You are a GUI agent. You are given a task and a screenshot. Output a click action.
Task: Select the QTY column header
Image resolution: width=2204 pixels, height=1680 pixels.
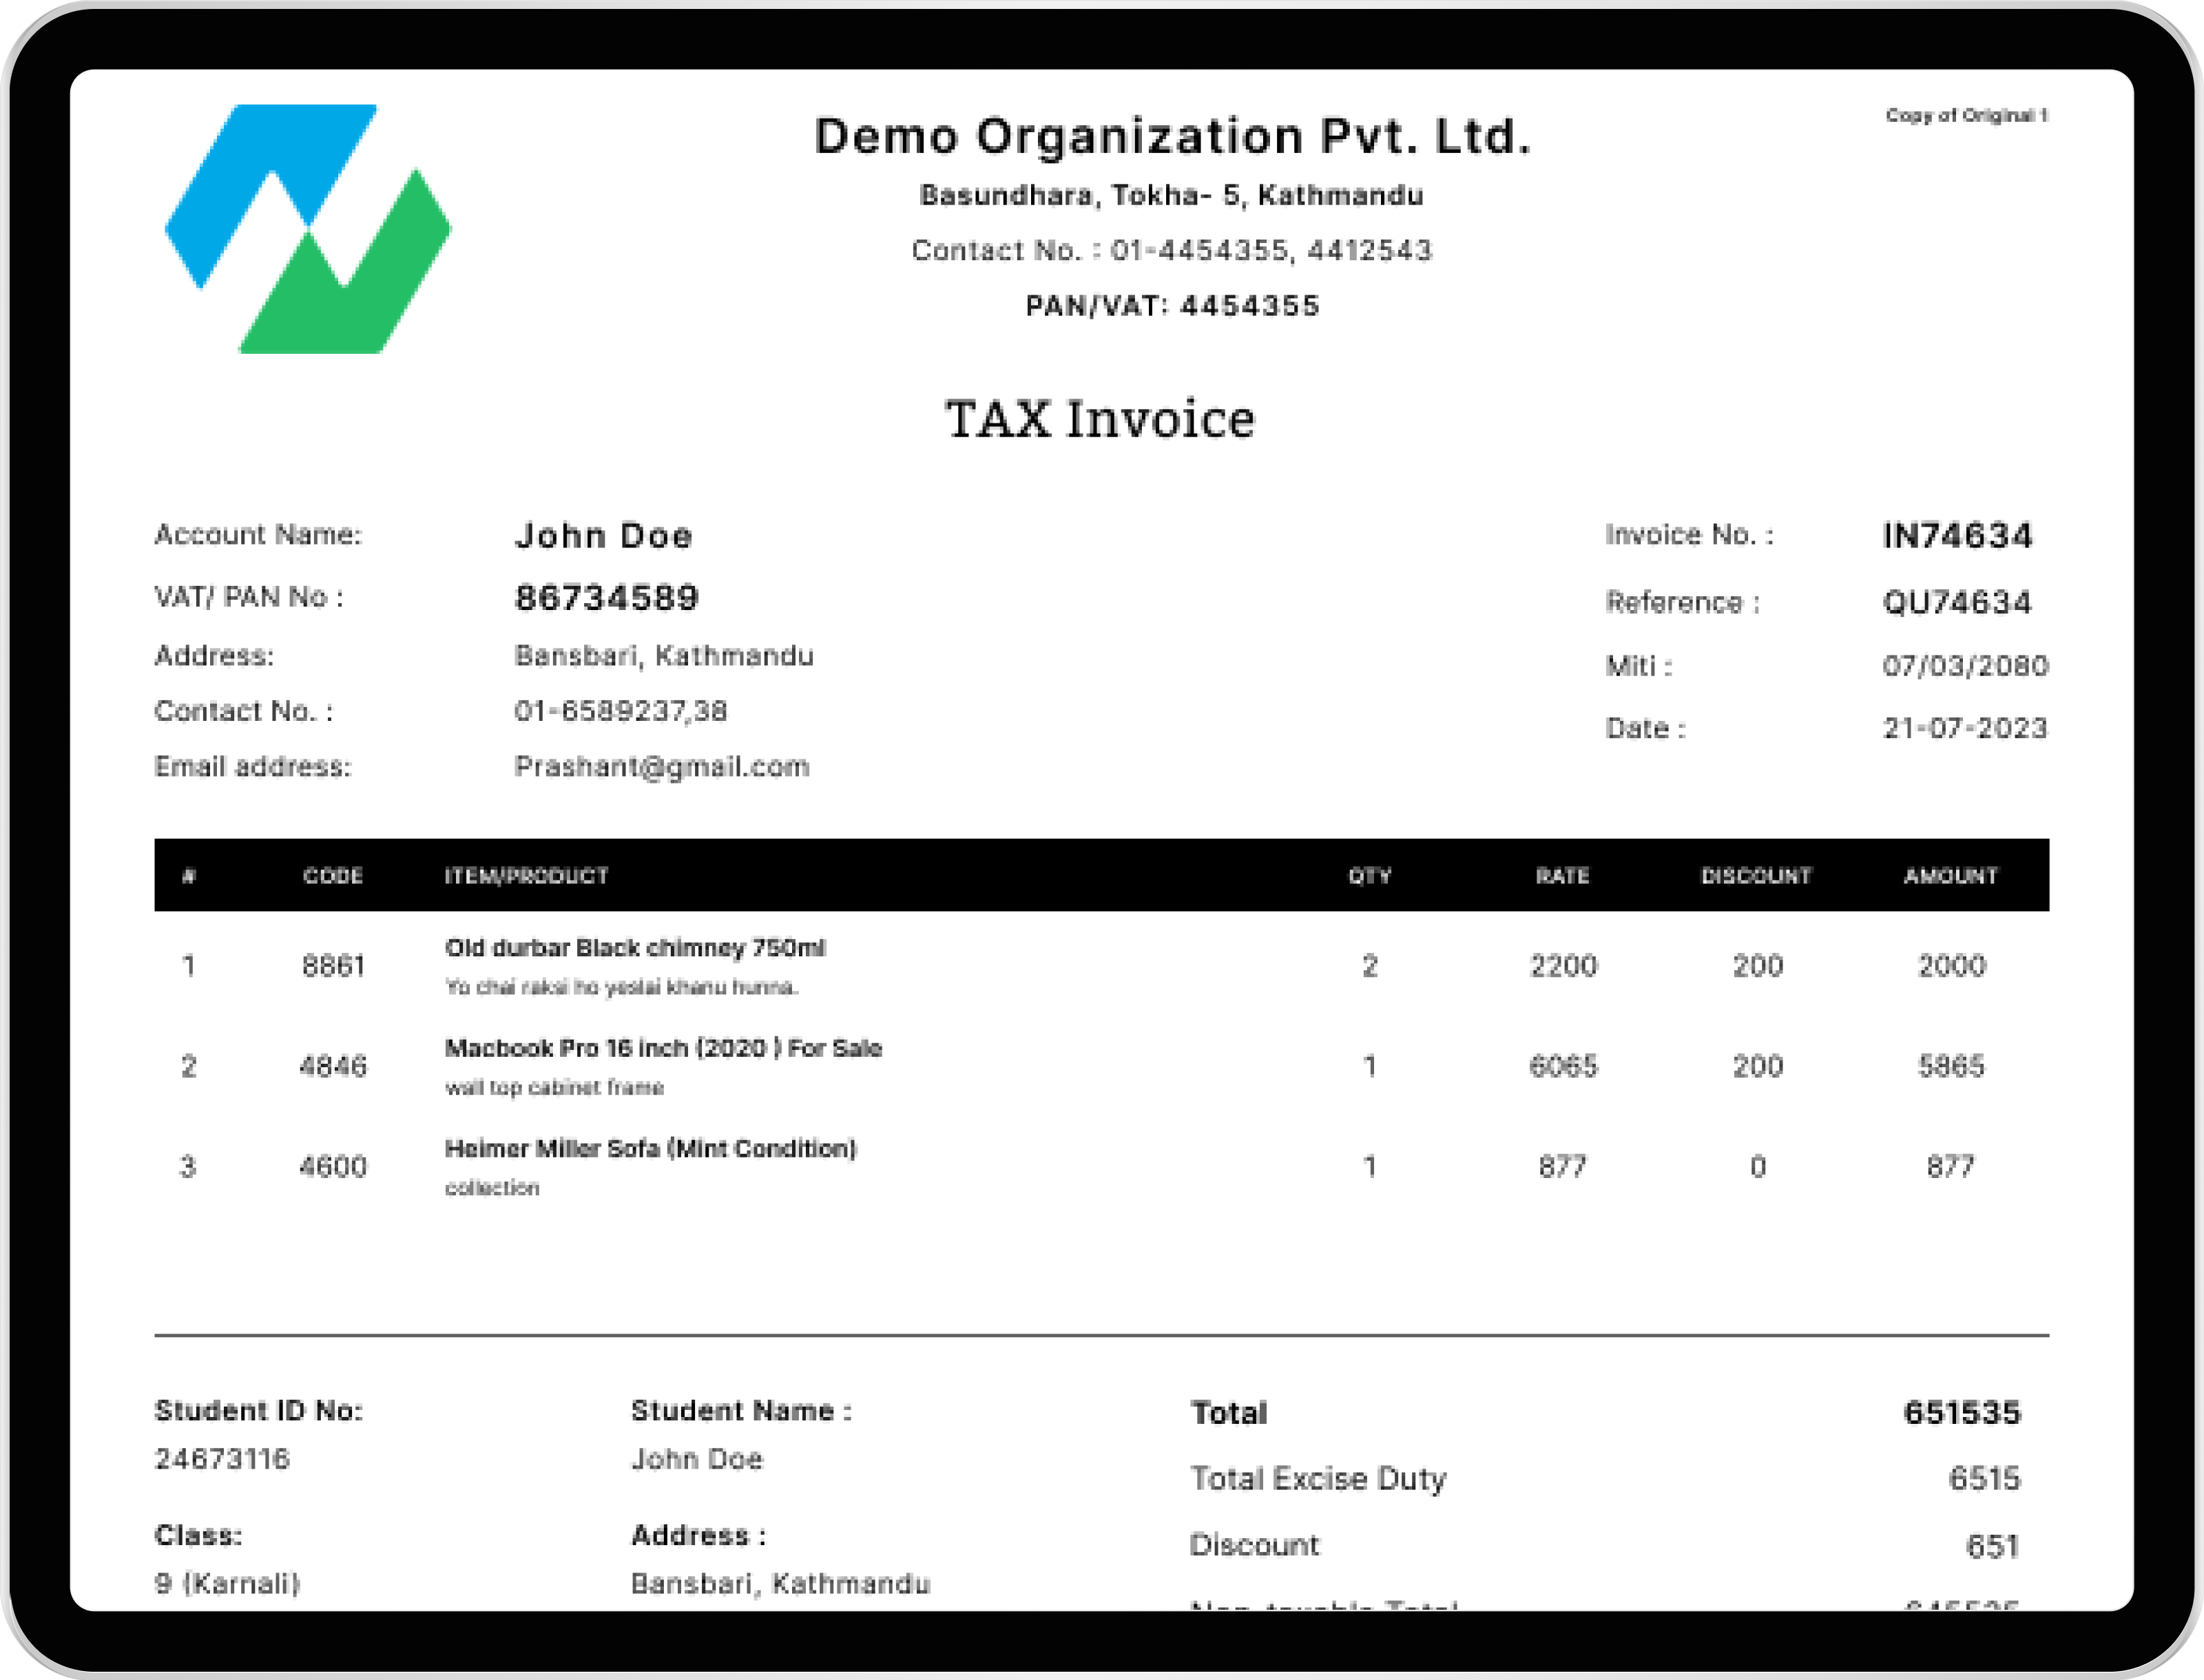(x=1371, y=876)
